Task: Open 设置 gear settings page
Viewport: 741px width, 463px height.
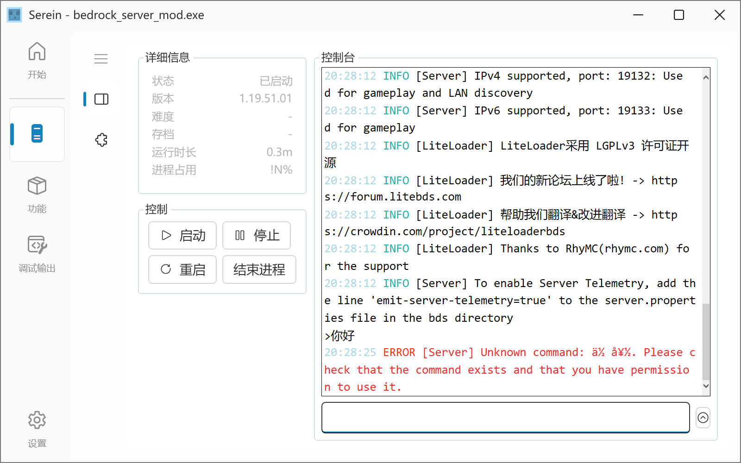Action: pos(37,429)
